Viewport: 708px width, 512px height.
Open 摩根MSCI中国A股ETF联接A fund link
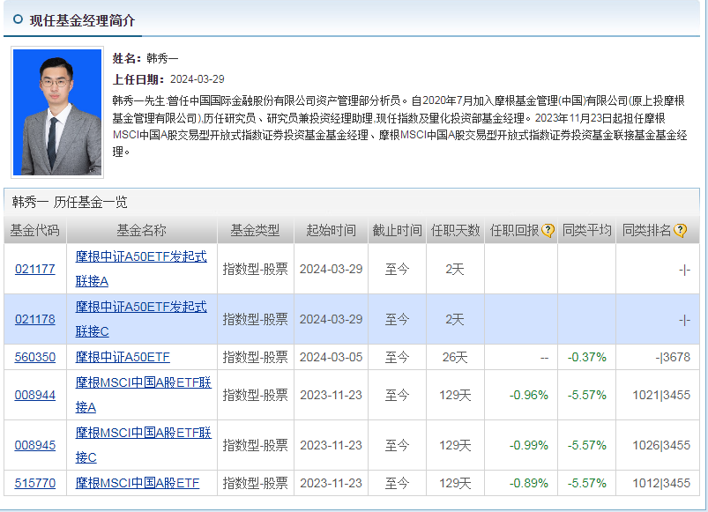[x=143, y=395]
